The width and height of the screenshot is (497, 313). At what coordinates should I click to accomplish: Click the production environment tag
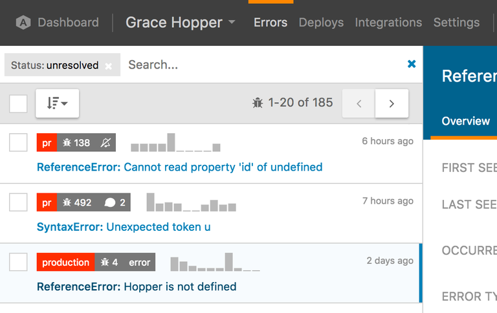(x=65, y=262)
